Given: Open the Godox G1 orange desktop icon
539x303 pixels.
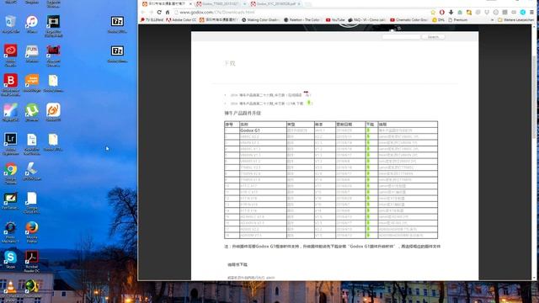Looking at the screenshot, I should click(x=53, y=111).
